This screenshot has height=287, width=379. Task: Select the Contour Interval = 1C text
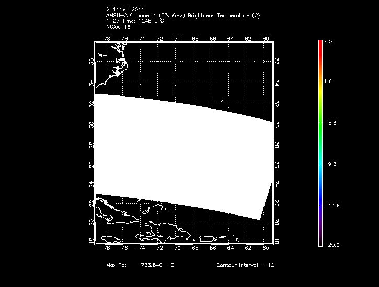point(245,266)
